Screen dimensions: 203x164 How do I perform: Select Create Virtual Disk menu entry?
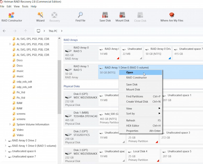click(140, 101)
